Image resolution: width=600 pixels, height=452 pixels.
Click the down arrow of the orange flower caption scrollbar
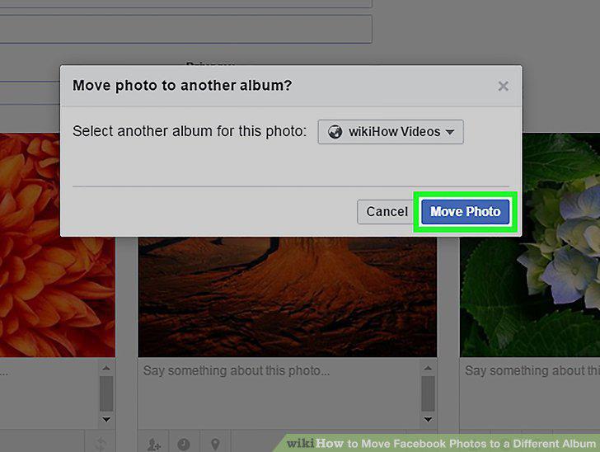pos(106,419)
